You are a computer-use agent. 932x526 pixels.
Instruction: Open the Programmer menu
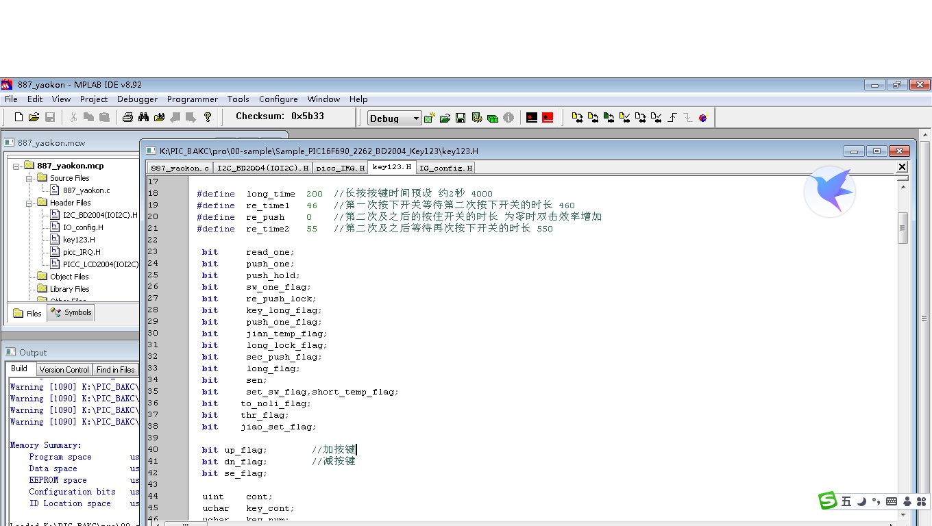(x=192, y=99)
